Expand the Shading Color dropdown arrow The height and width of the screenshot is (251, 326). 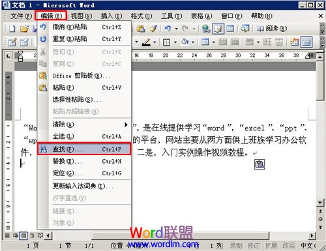[193, 42]
